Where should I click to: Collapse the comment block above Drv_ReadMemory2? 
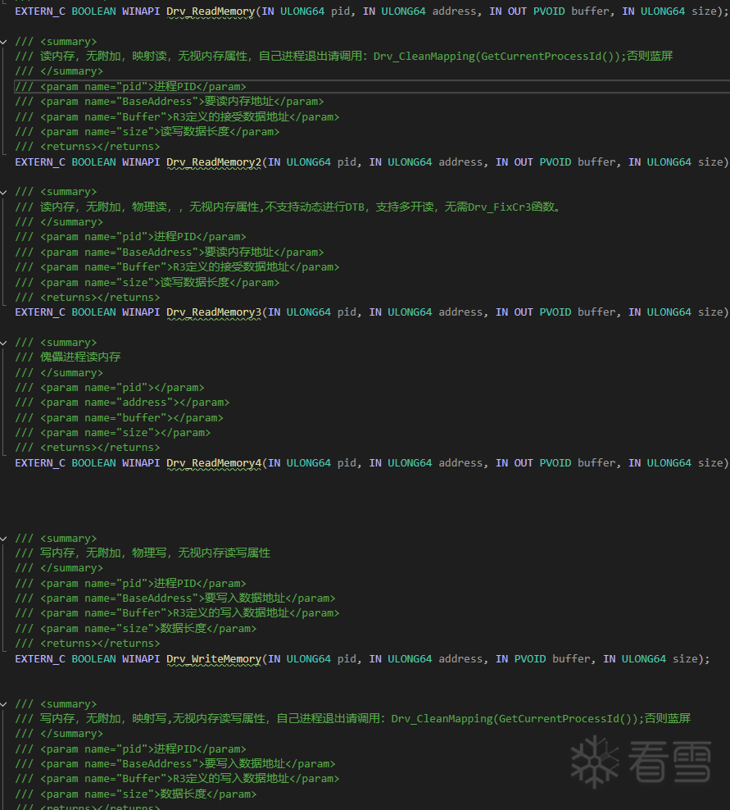4,41
